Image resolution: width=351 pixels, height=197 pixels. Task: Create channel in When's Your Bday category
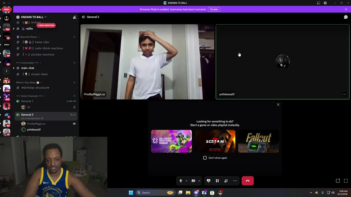click(x=74, y=83)
